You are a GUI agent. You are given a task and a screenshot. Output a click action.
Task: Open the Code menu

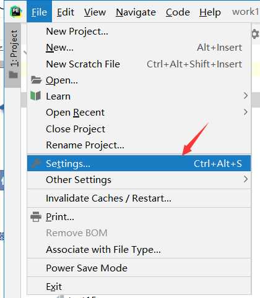pyautogui.click(x=178, y=12)
